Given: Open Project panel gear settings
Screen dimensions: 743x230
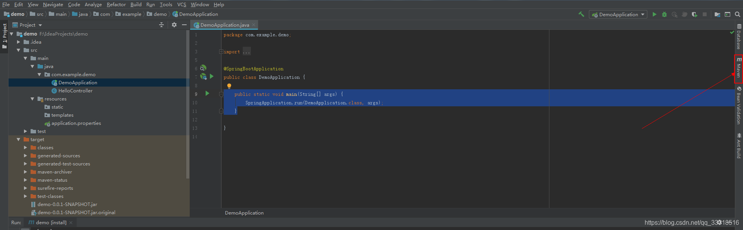Looking at the screenshot, I should coord(174,25).
